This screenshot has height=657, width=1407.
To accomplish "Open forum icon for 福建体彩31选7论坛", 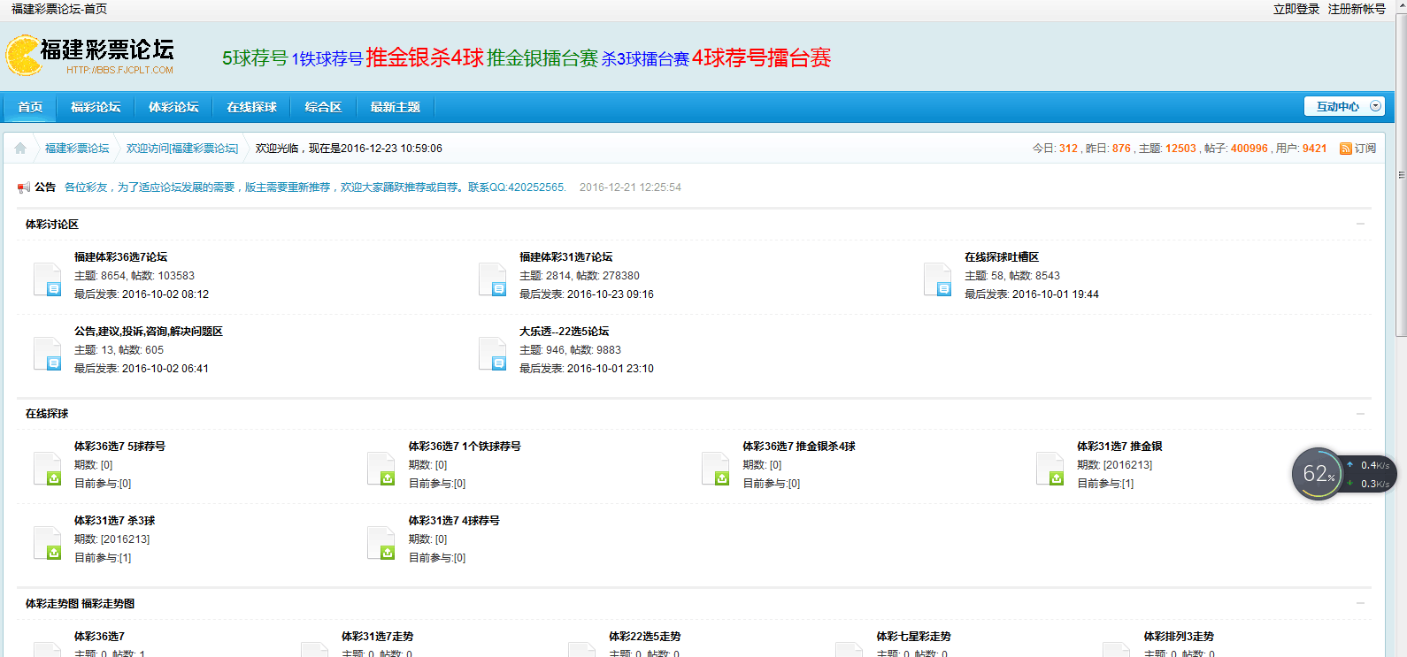I will (x=493, y=279).
